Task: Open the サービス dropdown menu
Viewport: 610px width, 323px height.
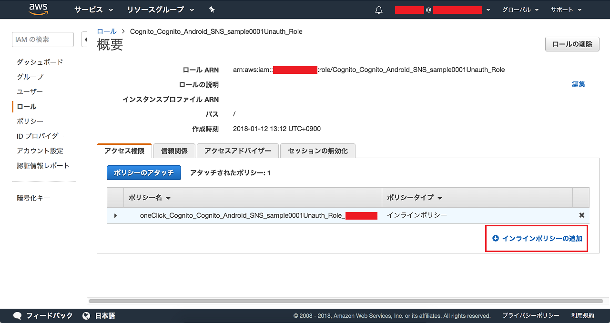Action: click(93, 10)
